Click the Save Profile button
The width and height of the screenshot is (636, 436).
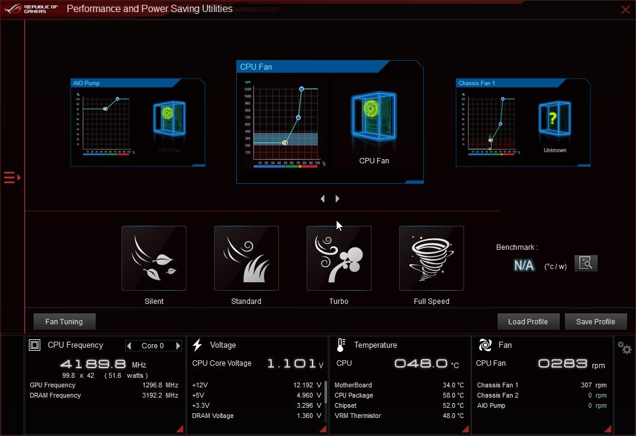595,322
